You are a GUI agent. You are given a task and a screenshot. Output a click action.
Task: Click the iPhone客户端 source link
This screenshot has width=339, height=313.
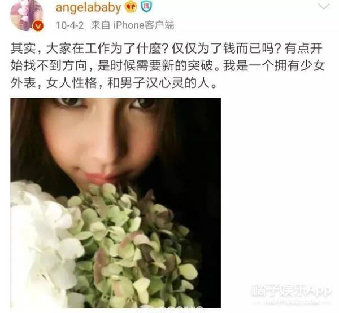[x=144, y=25]
